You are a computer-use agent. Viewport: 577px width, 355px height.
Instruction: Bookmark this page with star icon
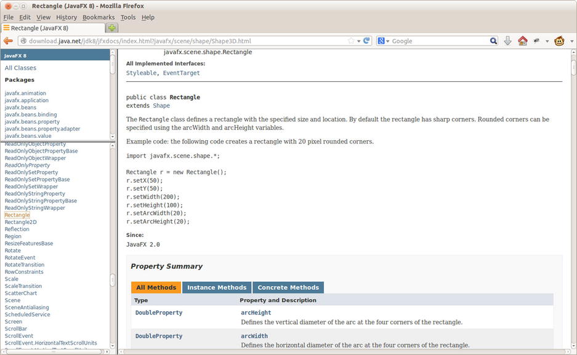pyautogui.click(x=351, y=41)
